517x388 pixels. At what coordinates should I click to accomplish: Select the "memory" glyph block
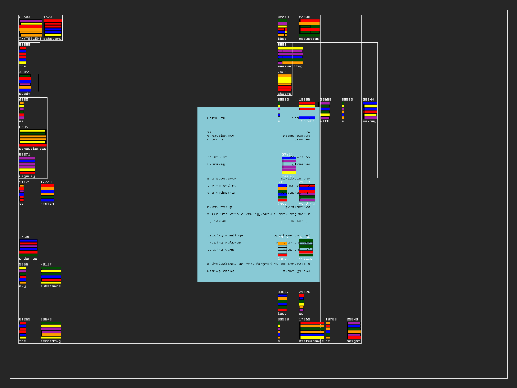point(370,111)
